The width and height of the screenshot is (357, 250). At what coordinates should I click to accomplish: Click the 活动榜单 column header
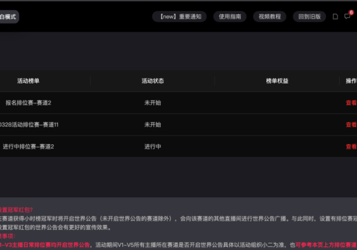point(28,81)
